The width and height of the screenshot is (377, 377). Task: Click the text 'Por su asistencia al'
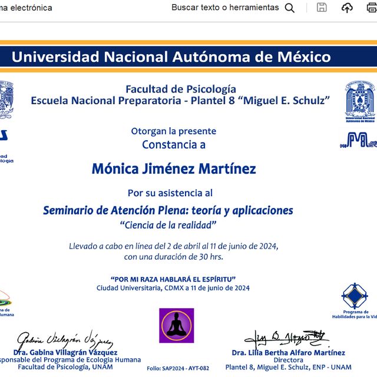(x=170, y=193)
